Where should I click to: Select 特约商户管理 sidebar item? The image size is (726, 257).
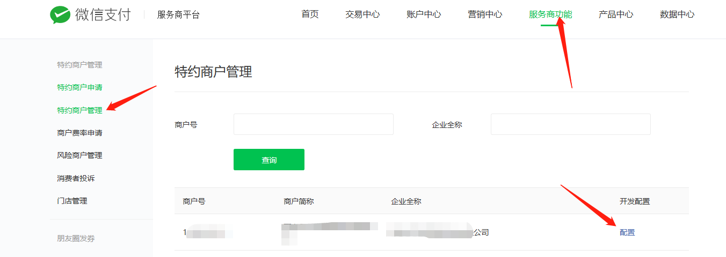(79, 110)
